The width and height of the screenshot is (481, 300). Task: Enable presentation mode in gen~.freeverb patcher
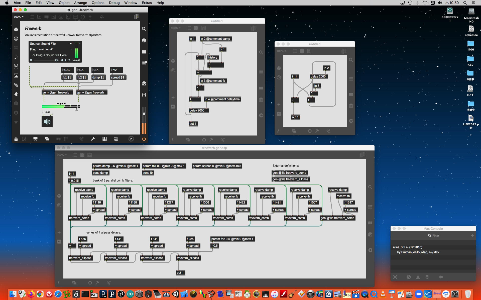35,139
